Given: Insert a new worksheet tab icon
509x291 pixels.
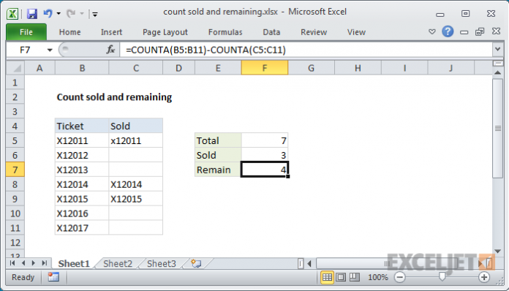Looking at the screenshot, I should (196, 263).
